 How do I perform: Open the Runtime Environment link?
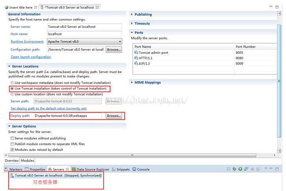(27, 42)
